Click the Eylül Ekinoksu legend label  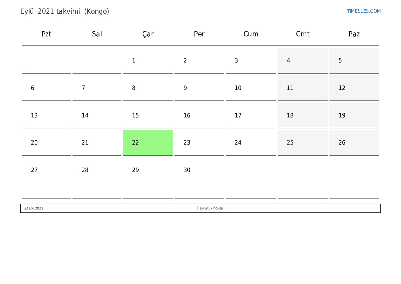pyautogui.click(x=211, y=208)
